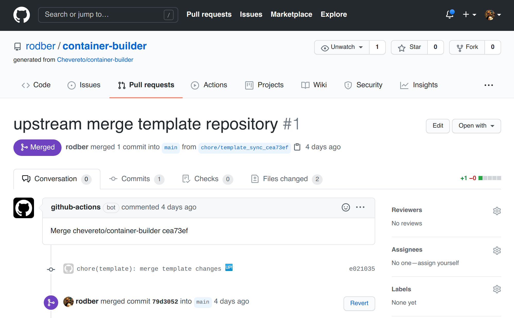Open rodber's small avatar in merge event
Viewport: 514px width, 318px height.
point(68,302)
